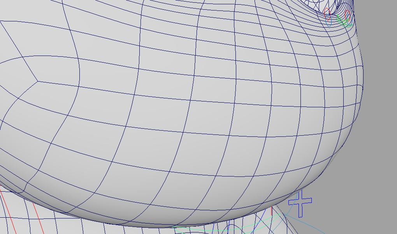Viewport: 397px width, 234px height.
Task: Select the blue cross-shaped locator
Action: pos(300,201)
